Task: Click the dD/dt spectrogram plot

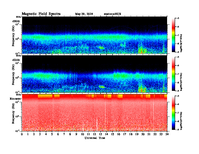Action: pyautogui.click(x=94, y=74)
